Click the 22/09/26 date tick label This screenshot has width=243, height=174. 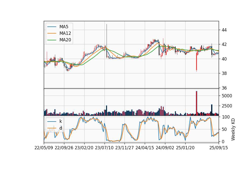click(x=64, y=148)
